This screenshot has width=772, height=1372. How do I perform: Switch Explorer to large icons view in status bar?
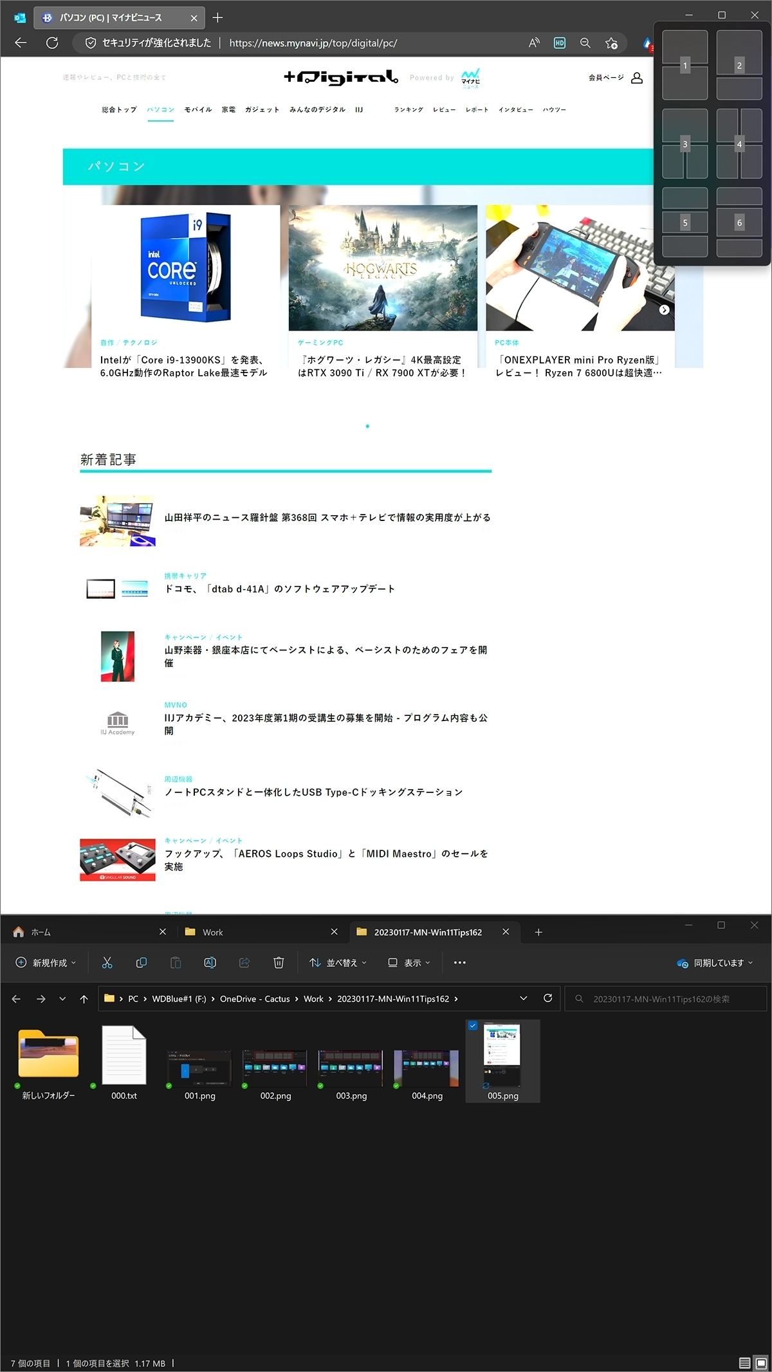point(761,1363)
